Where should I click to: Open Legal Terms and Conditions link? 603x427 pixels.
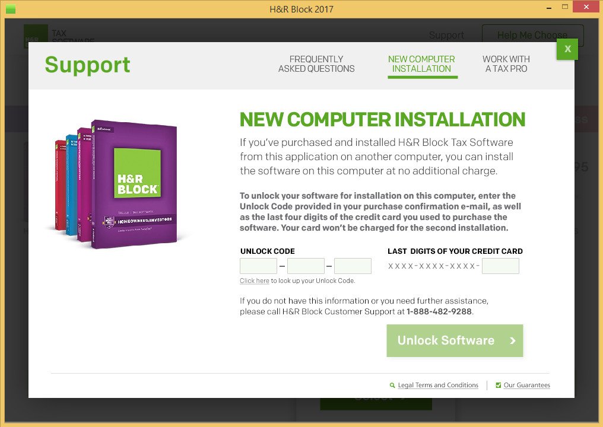438,385
